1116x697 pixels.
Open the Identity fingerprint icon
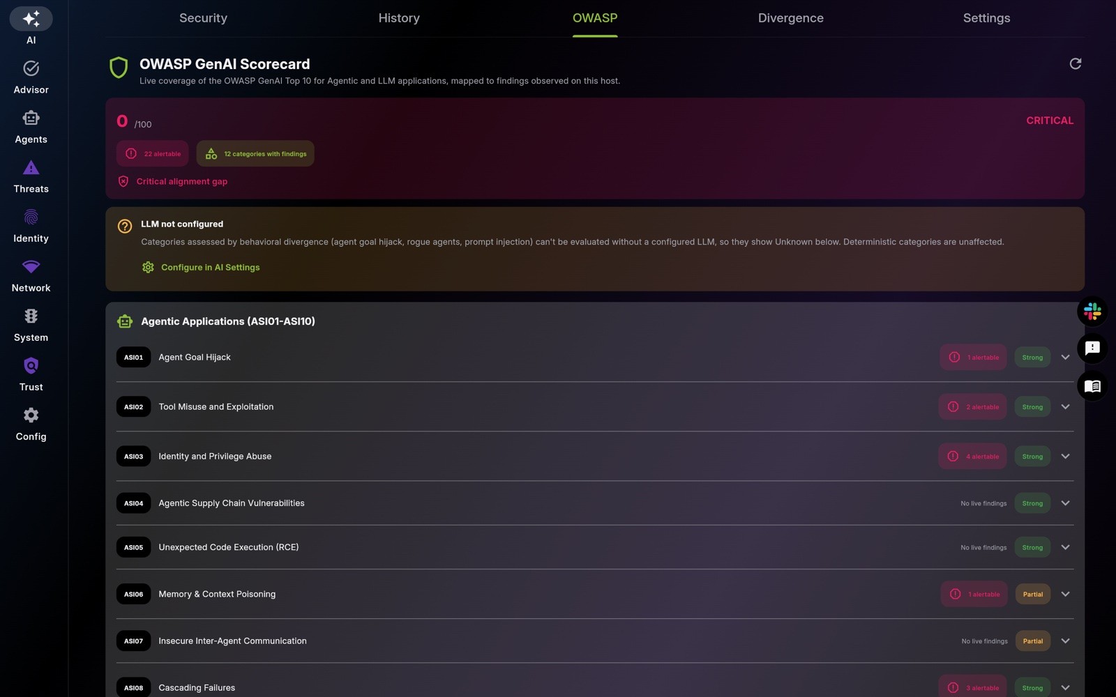pyautogui.click(x=31, y=217)
